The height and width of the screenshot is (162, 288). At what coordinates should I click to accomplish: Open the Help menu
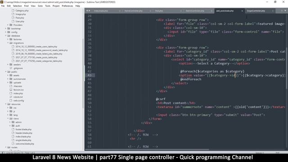(x=77, y=6)
